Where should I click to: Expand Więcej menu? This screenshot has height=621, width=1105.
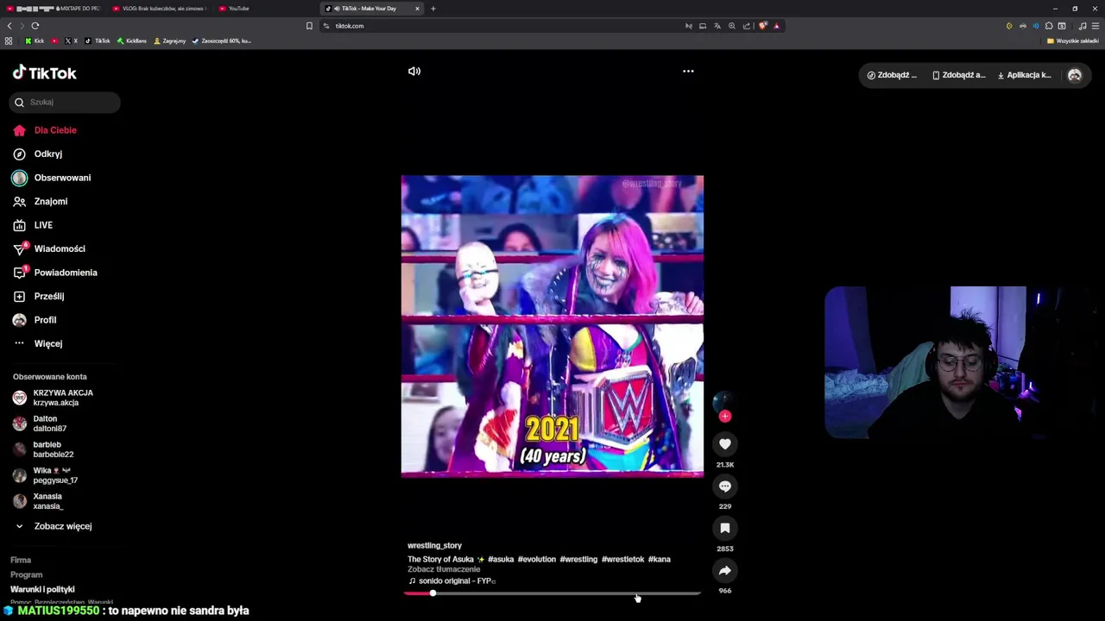click(38, 343)
